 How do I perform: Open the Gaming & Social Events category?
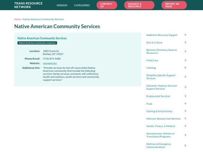tap(159, 111)
